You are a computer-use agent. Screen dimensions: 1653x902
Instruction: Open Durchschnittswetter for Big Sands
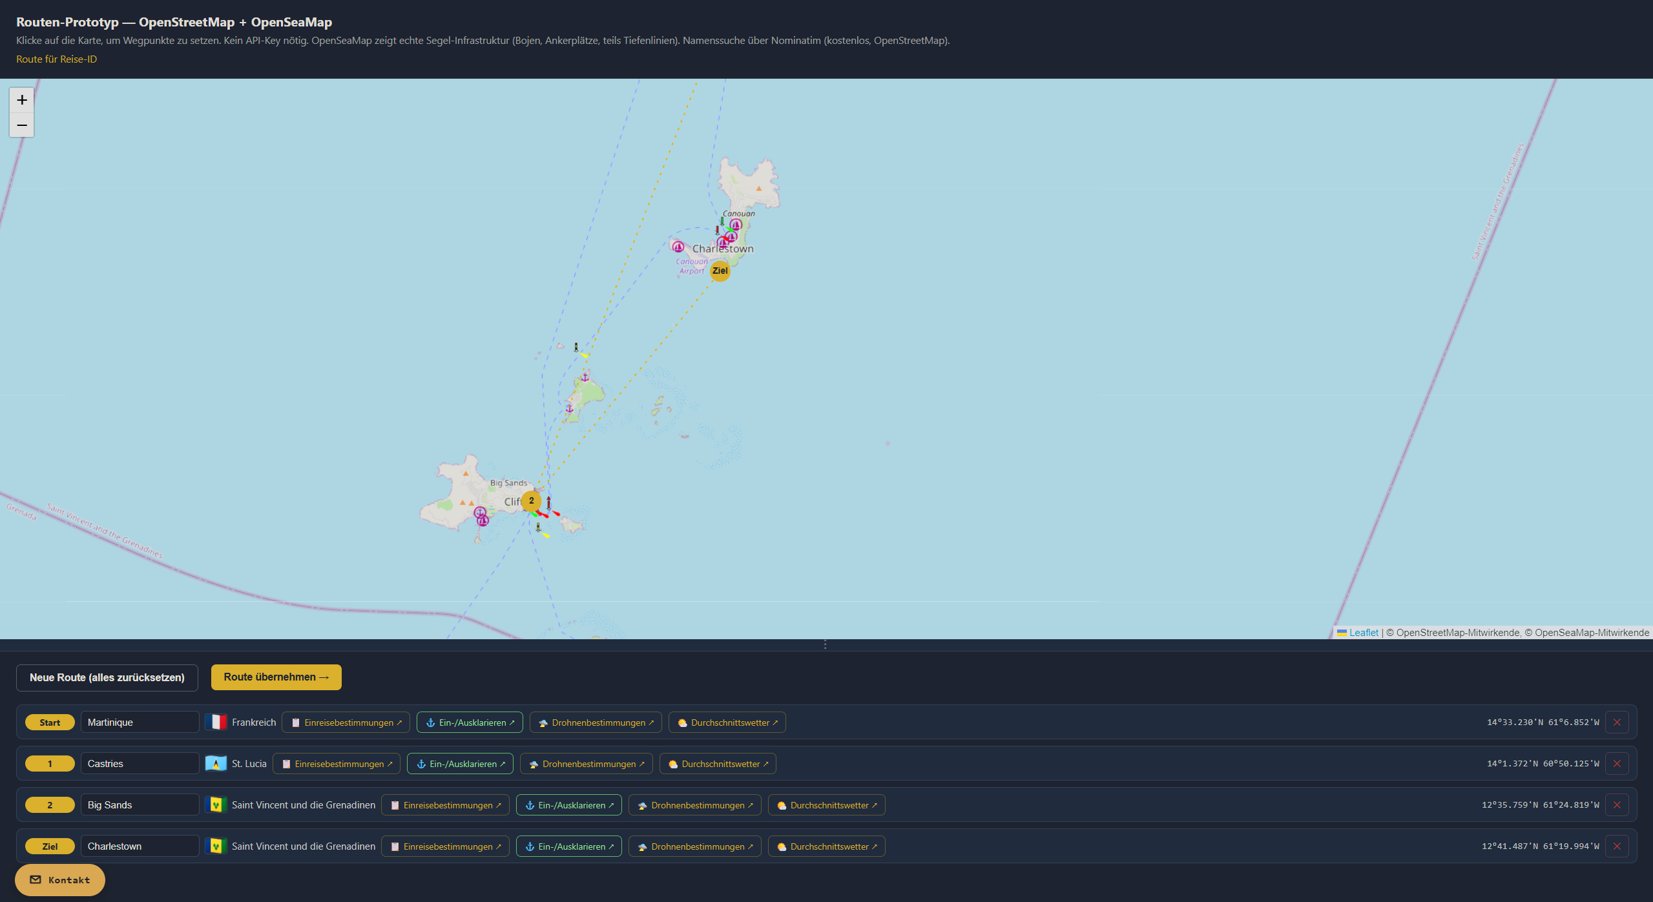coord(826,805)
